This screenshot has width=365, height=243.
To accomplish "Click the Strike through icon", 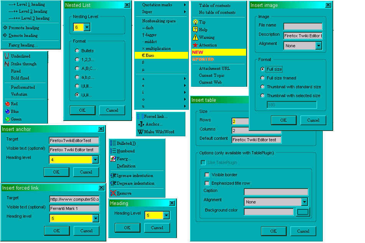I will [x=7, y=64].
